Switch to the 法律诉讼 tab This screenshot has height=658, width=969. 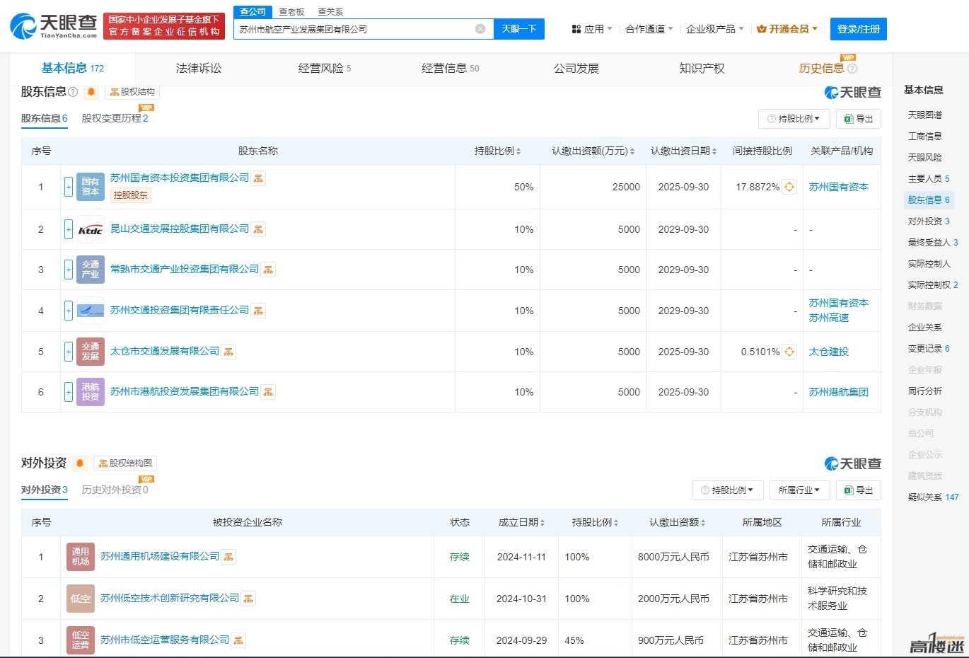click(199, 69)
